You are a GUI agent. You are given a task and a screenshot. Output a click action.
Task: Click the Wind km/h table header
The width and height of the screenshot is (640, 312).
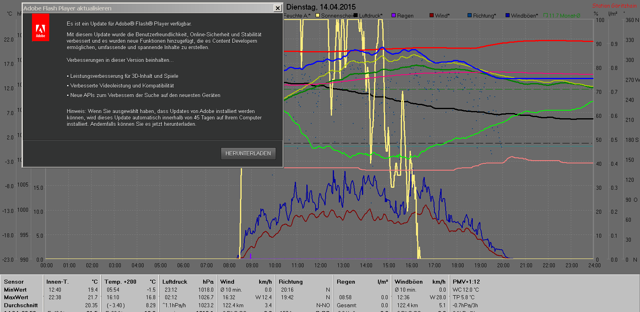pos(246,282)
